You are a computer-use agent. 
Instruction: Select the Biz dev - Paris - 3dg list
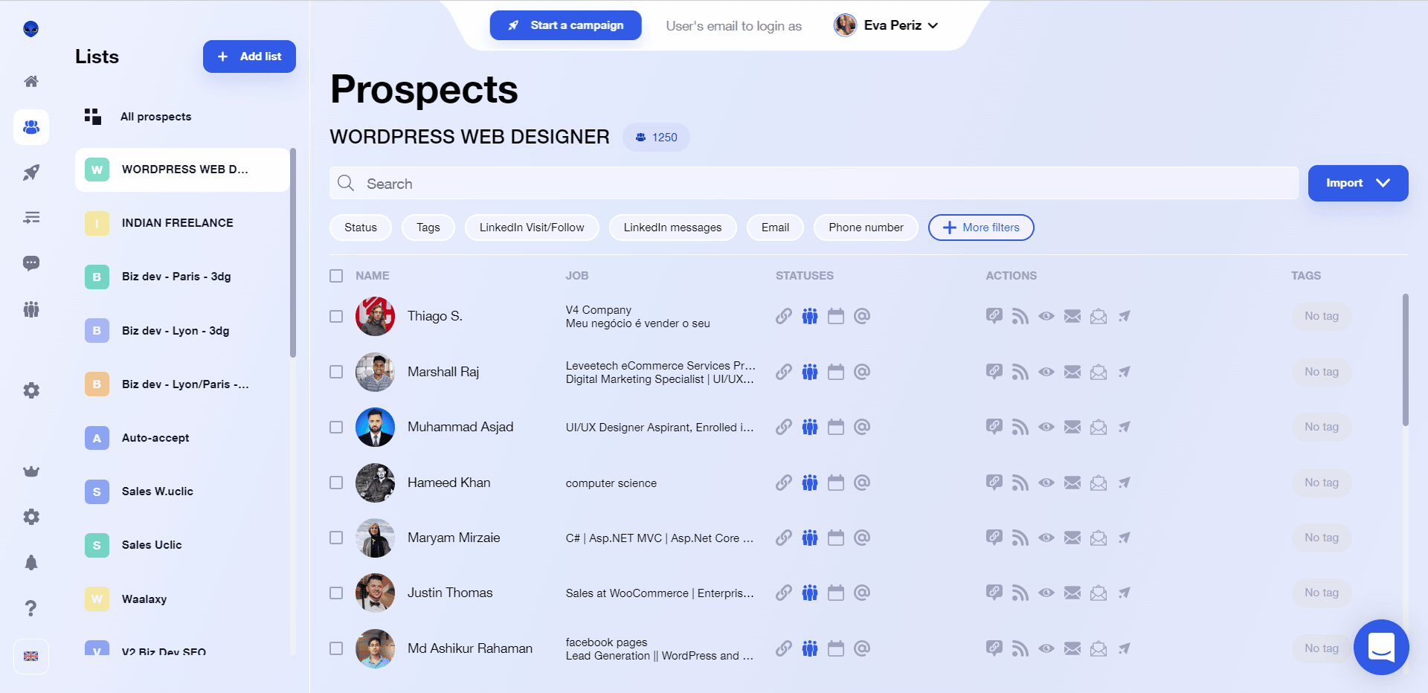click(x=182, y=277)
